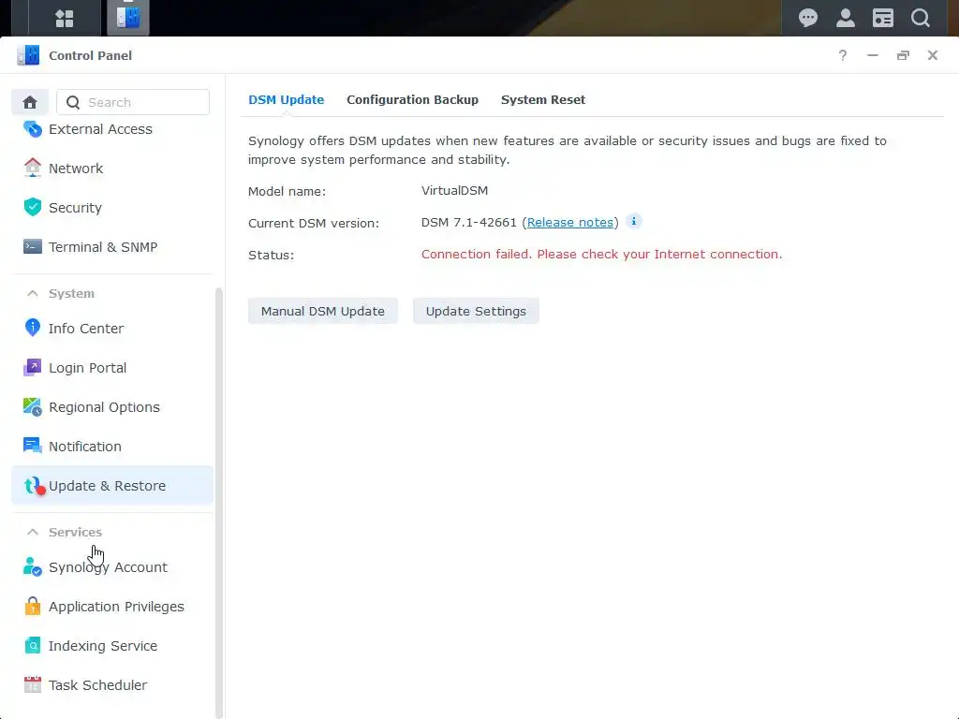This screenshot has height=719, width=959.
Task: Click the Network house icon
Action: [x=33, y=169]
